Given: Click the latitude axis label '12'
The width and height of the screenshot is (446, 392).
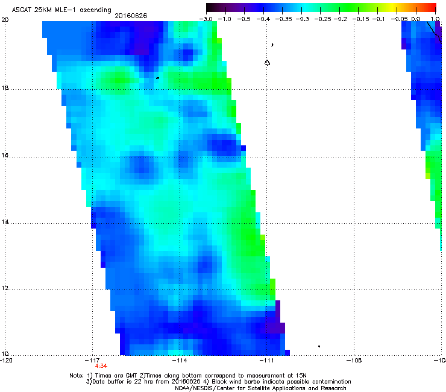Looking at the screenshot, I should pyautogui.click(x=5, y=288).
